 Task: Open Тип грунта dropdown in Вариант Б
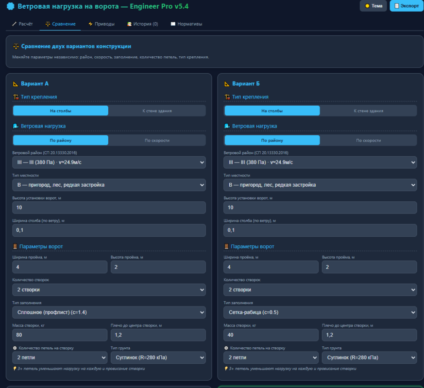[370, 357]
